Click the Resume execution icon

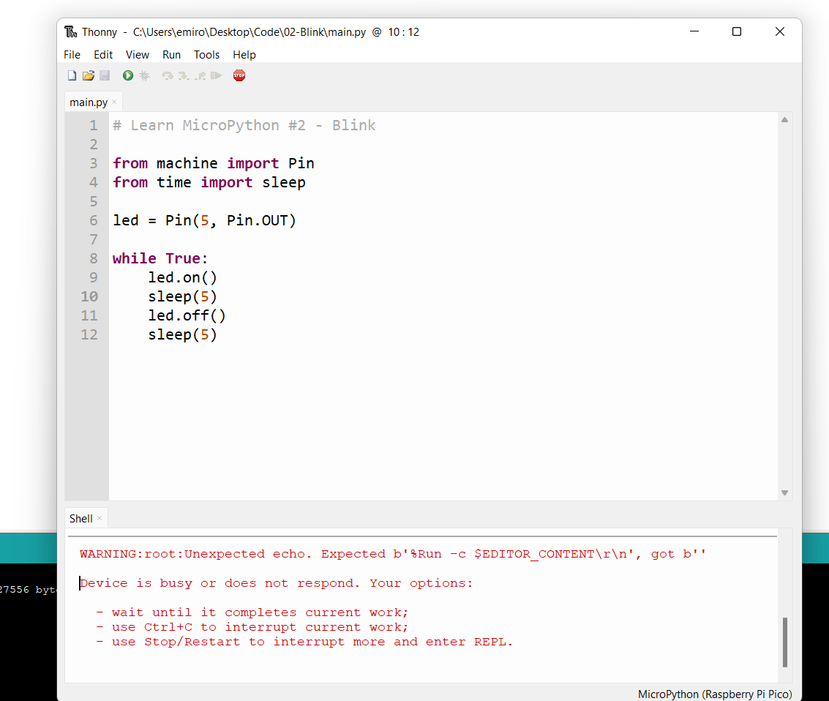tap(216, 75)
